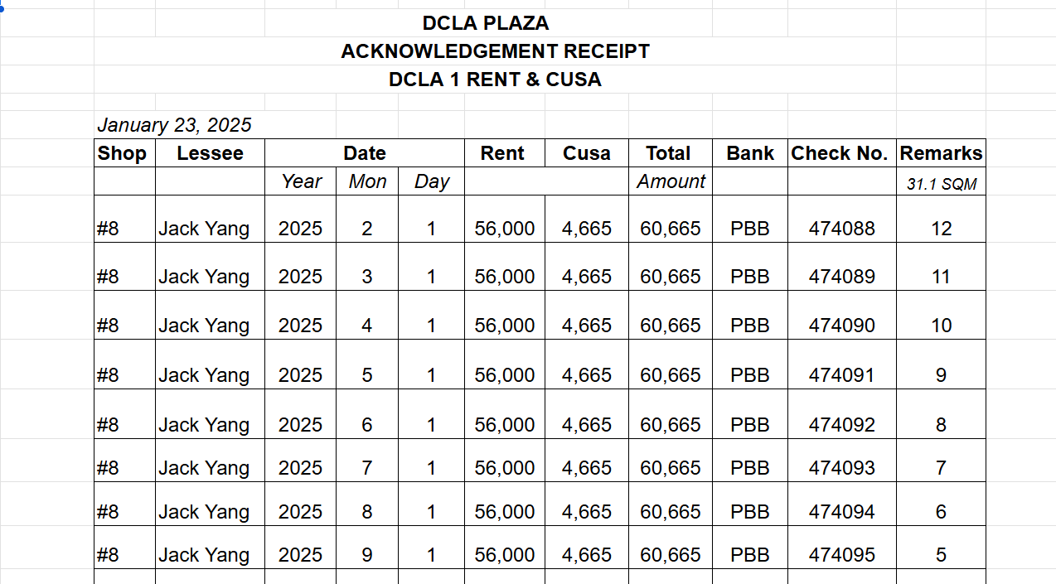The height and width of the screenshot is (584, 1056).
Task: Click the Remarks header cell
Action: pos(941,153)
